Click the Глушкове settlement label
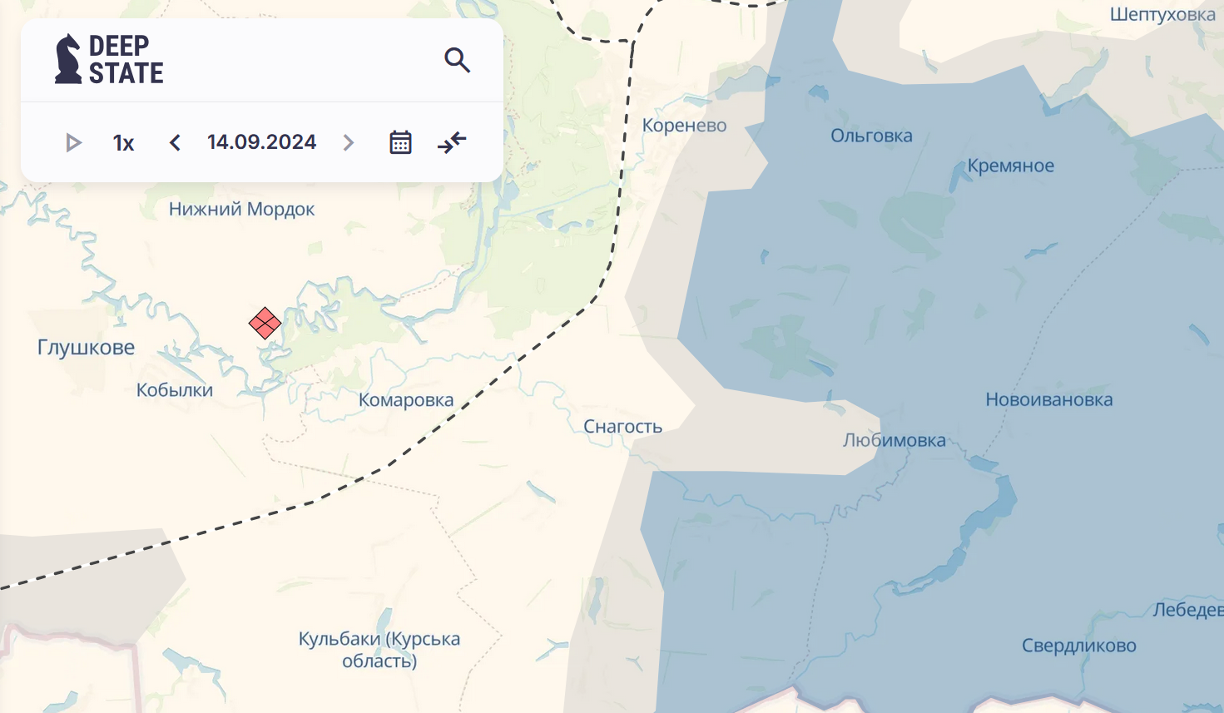Image resolution: width=1224 pixels, height=713 pixels. coord(86,348)
